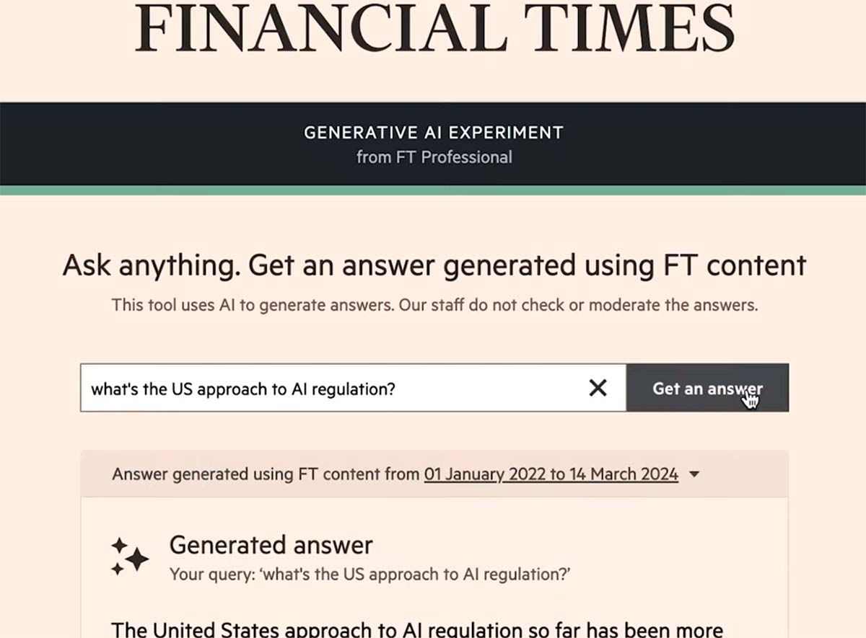
Task: Focus the question search input field
Action: coord(332,389)
